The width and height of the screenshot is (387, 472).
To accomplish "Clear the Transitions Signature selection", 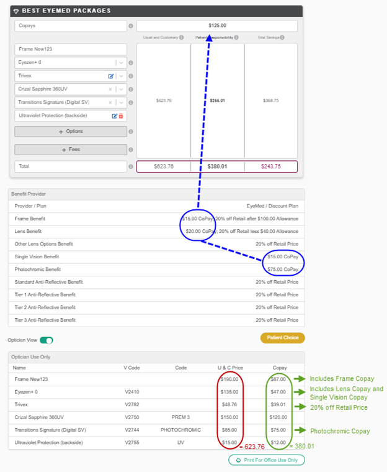I will click(110, 102).
